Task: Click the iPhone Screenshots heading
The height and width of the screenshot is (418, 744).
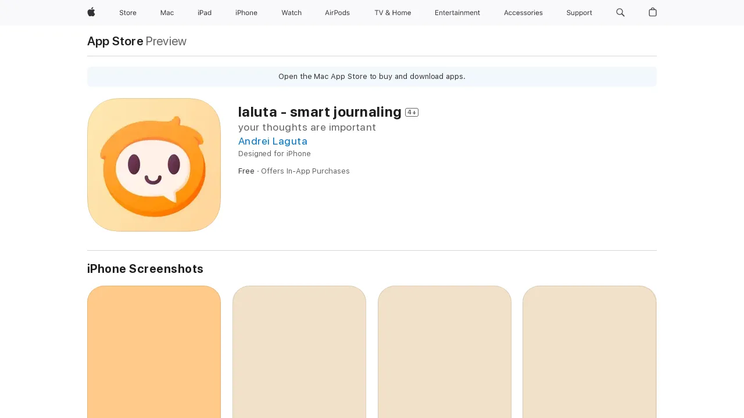Action: click(145, 269)
